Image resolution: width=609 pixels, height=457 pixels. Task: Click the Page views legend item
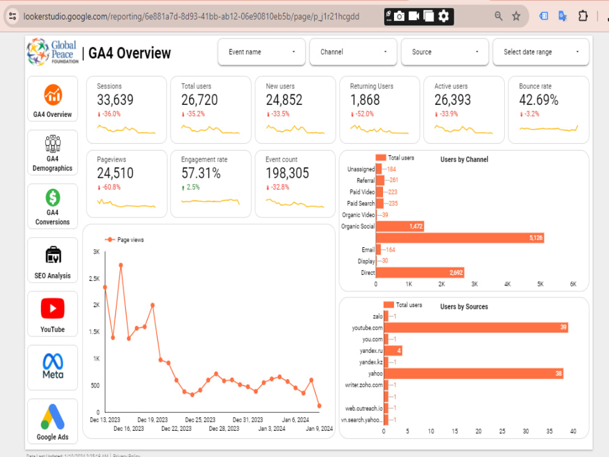[x=124, y=239]
